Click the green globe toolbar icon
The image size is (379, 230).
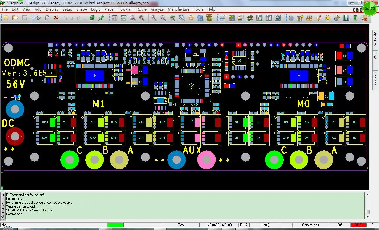(92, 18)
